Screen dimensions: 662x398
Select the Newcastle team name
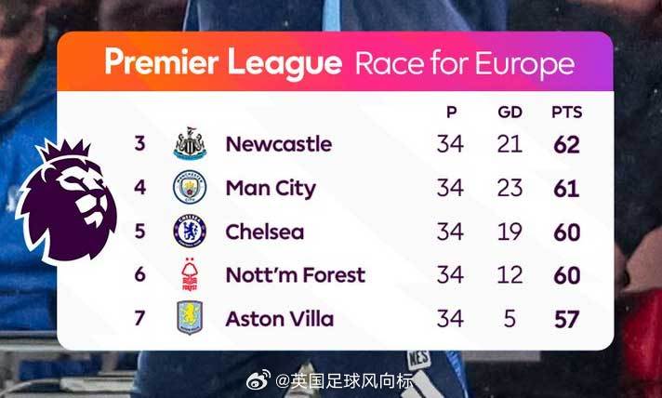point(279,144)
